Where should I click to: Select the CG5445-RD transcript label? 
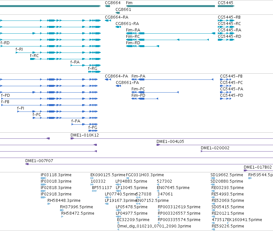[x=229, y=37]
